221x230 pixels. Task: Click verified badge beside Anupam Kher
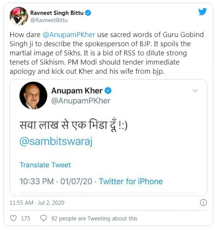point(108,91)
